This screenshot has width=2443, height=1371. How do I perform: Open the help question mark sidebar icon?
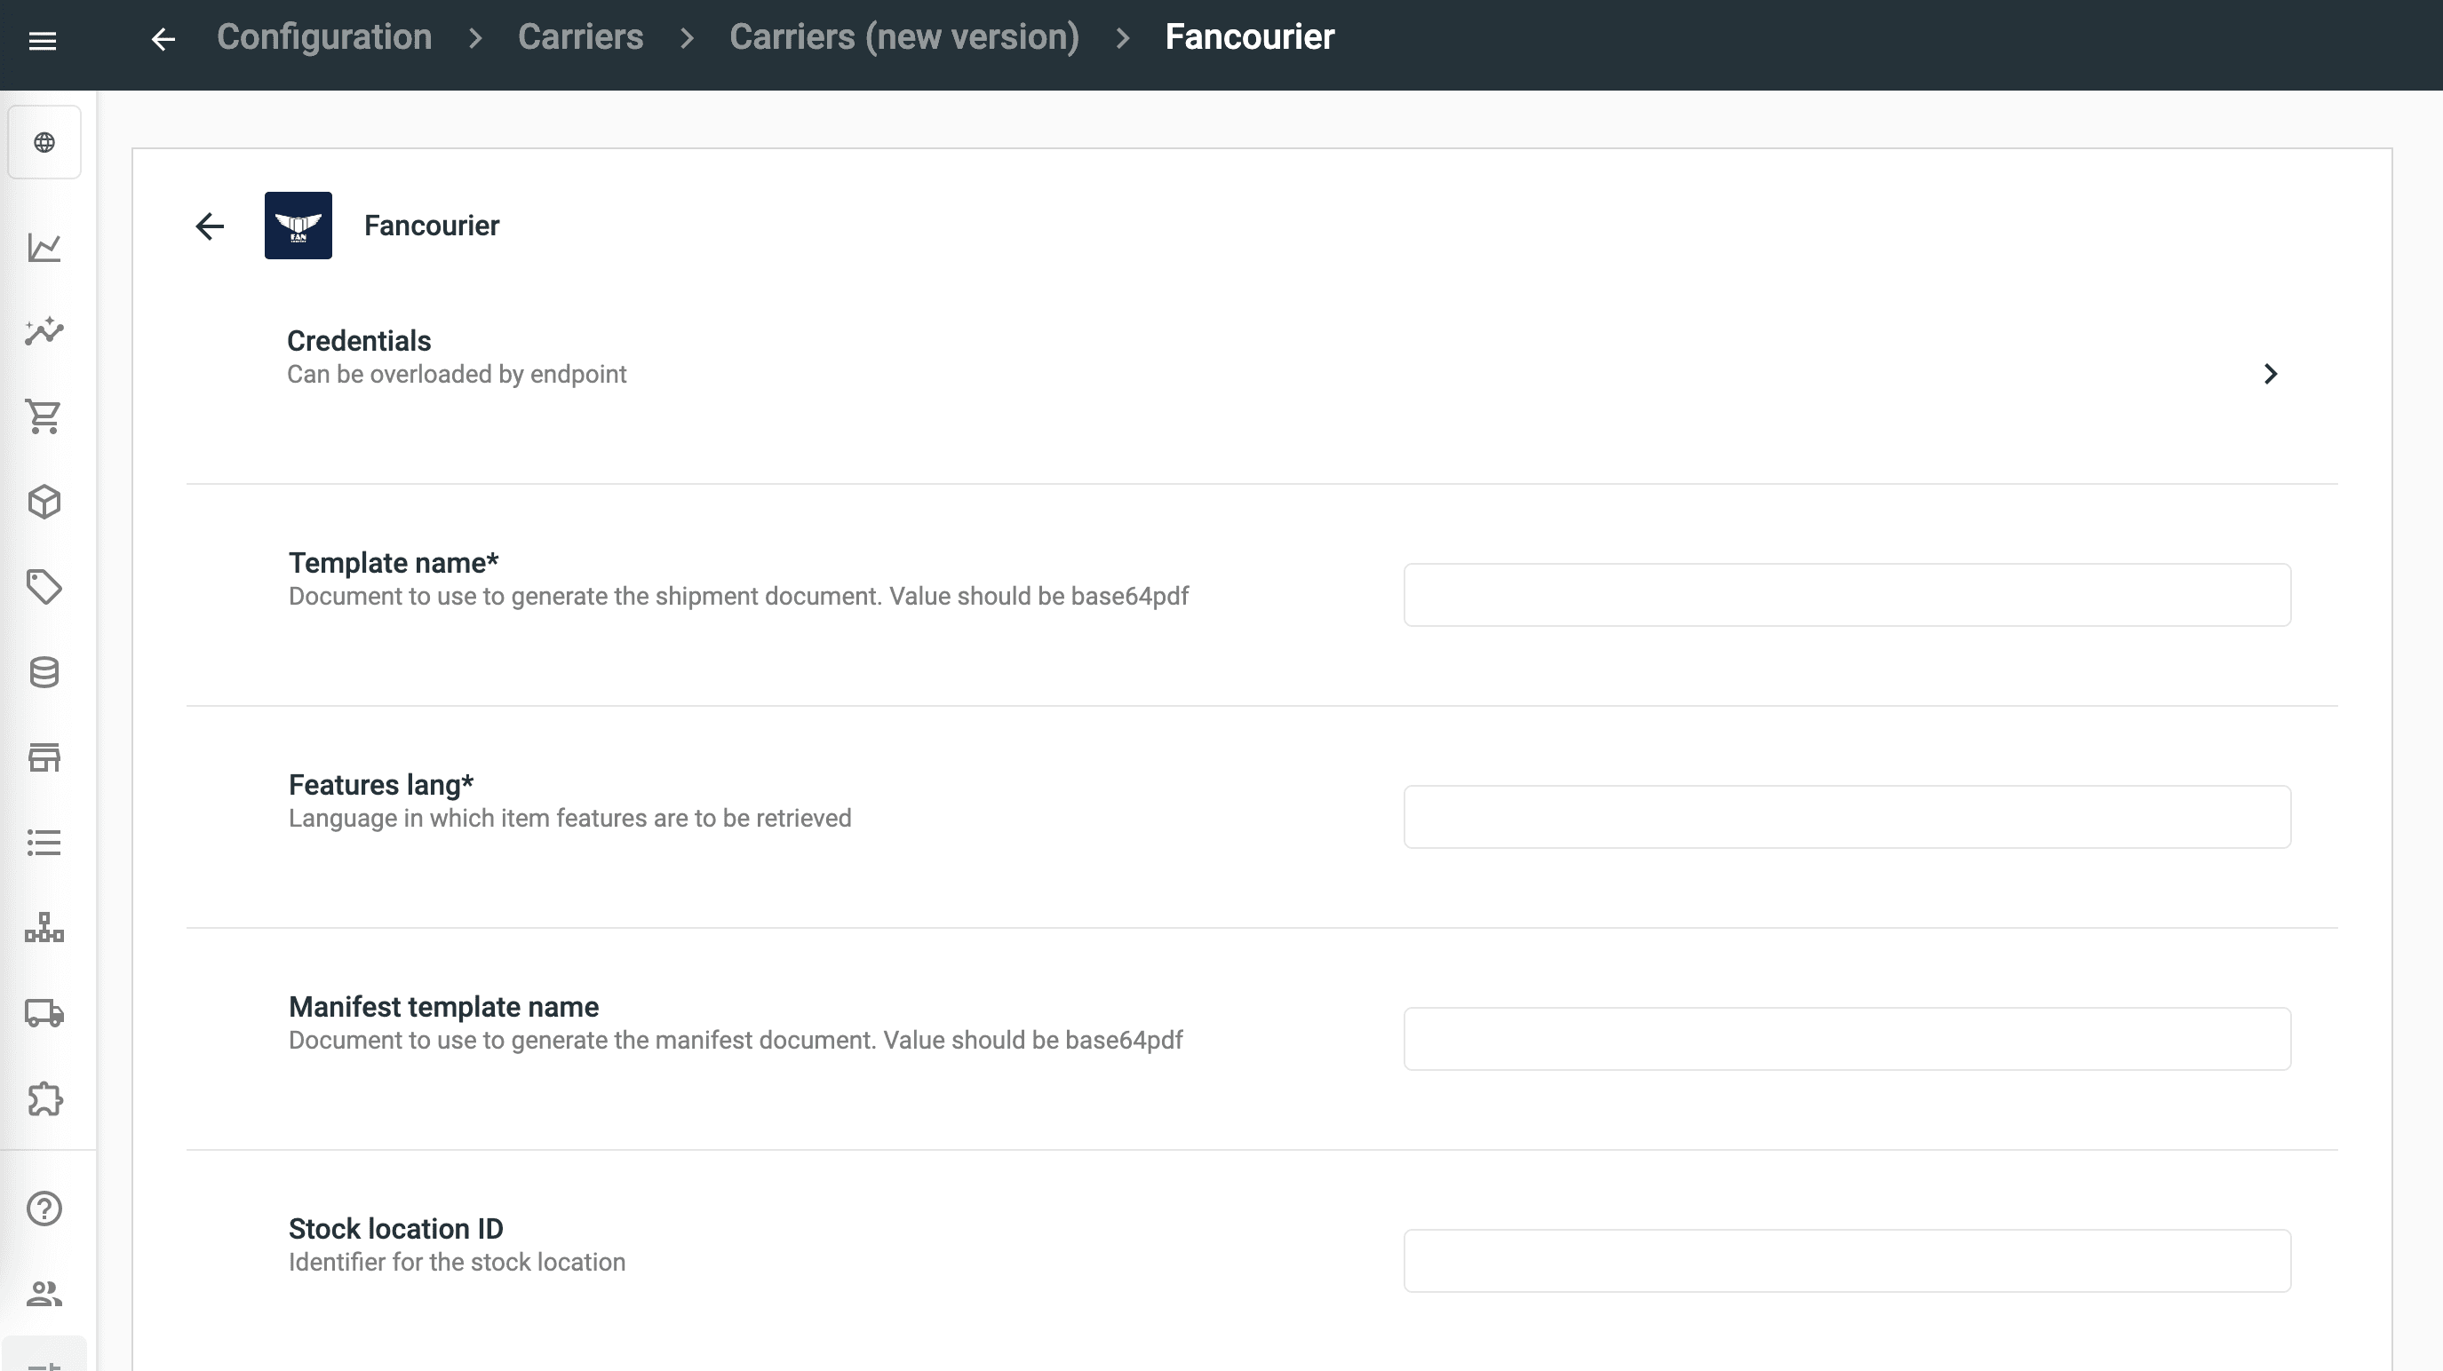coord(44,1209)
